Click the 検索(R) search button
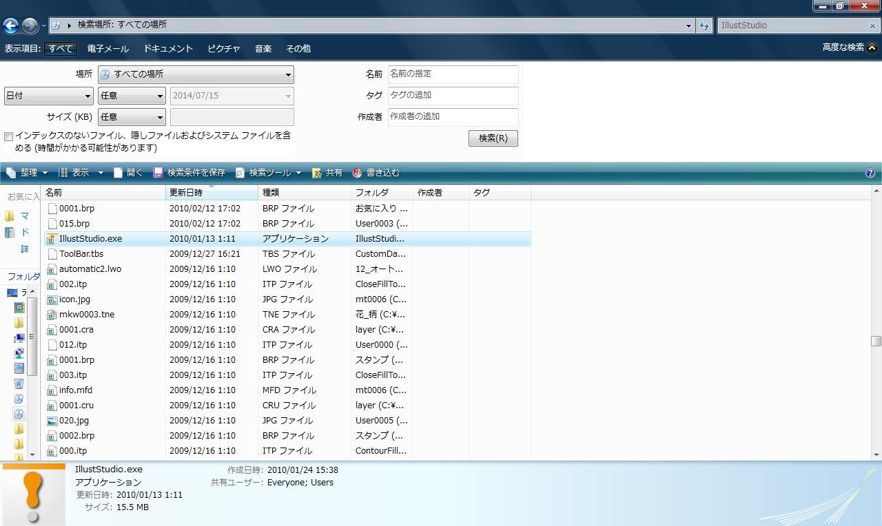Screen dimensions: 882x526 pos(493,138)
